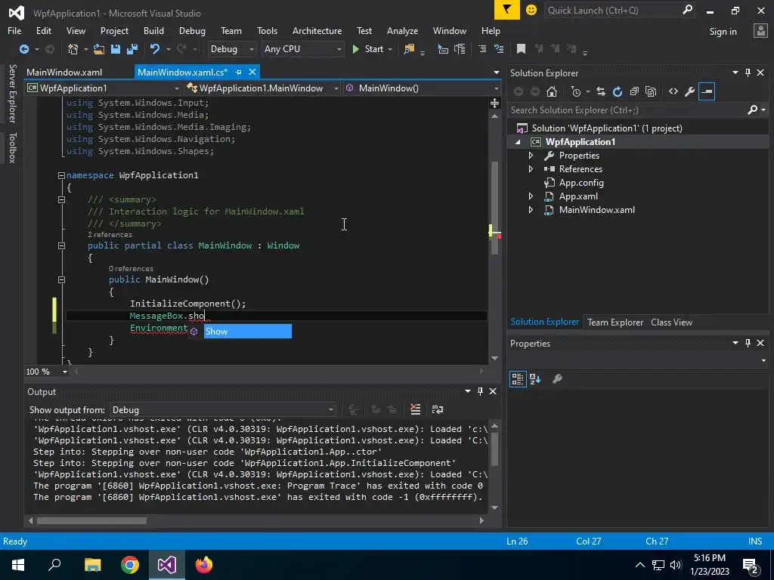This screenshot has height=580, width=774.
Task: Click the Start debugging button
Action: 368,49
